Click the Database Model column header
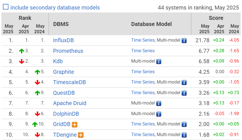The image size is (242, 140). click(x=151, y=24)
